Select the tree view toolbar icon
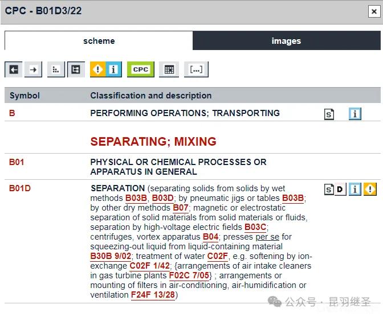Screen dimensions: 383x317 coord(76,69)
